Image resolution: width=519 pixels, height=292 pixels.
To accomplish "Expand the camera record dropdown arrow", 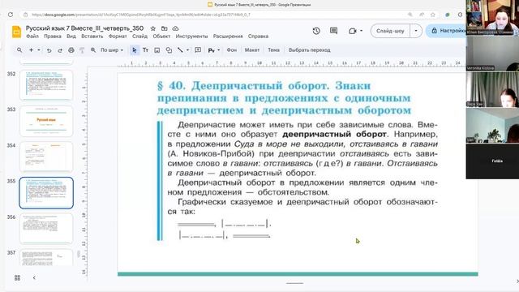I will pos(361,31).
